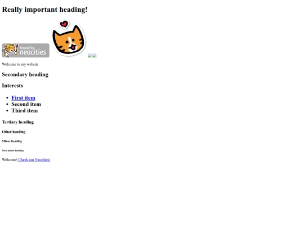Image resolution: width=304 pixels, height=228 pixels.
Task: Open the "First item" link
Action: point(23,98)
